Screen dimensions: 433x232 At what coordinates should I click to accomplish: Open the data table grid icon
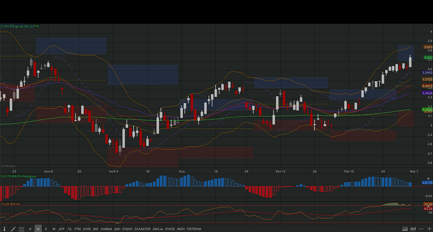(x=21, y=229)
